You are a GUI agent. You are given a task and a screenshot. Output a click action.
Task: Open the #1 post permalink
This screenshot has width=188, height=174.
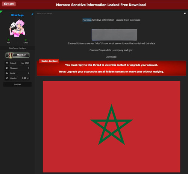click(185, 14)
